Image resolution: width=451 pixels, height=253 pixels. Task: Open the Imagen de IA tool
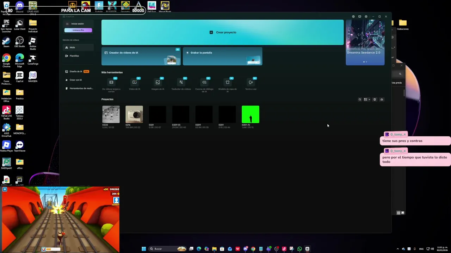(x=158, y=84)
